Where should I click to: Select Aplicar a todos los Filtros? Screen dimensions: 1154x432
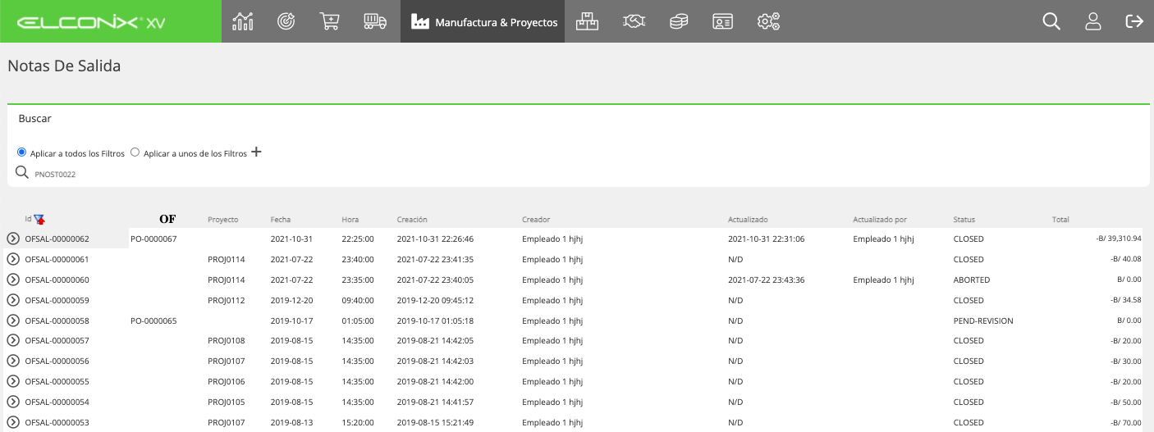[21, 152]
